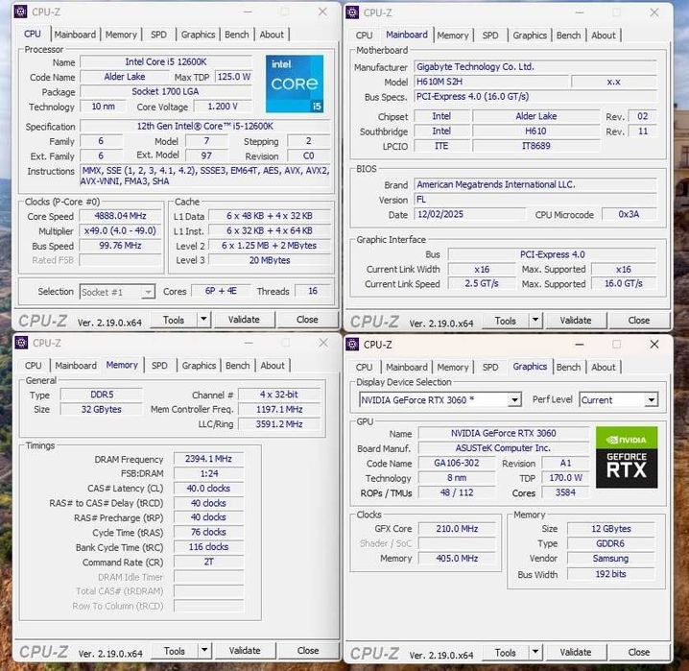Click the LPCIO chip value 'IT8689'
This screenshot has width=689, height=671.
coord(536,146)
